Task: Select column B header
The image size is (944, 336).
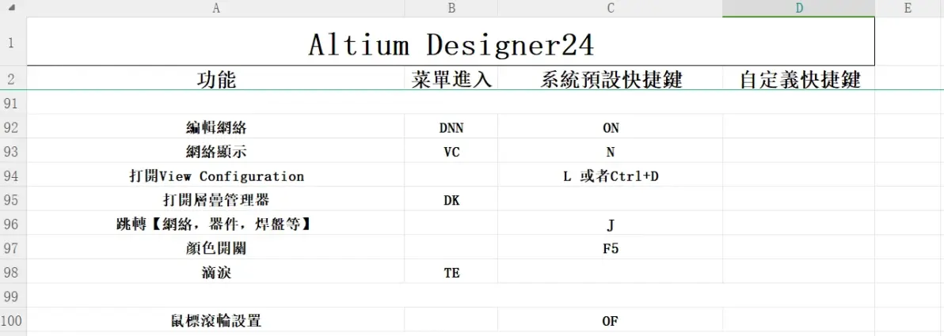Action: [x=451, y=8]
